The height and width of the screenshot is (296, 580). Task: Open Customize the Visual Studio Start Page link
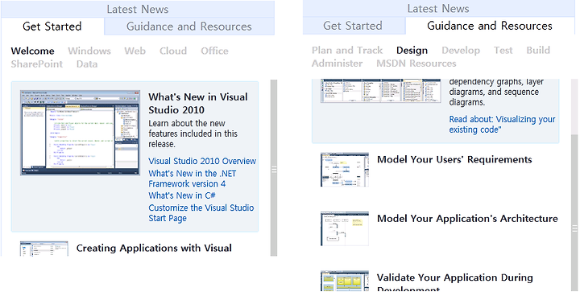201,213
